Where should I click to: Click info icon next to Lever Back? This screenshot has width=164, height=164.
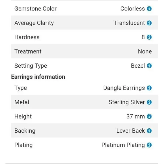point(149,131)
